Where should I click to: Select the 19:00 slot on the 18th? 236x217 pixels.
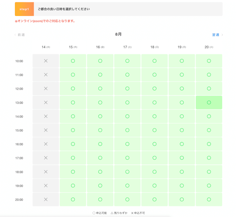[x=155, y=186]
